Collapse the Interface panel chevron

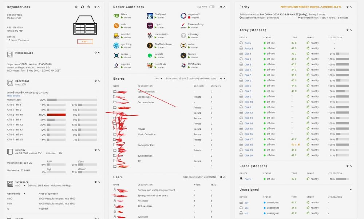coord(99,182)
